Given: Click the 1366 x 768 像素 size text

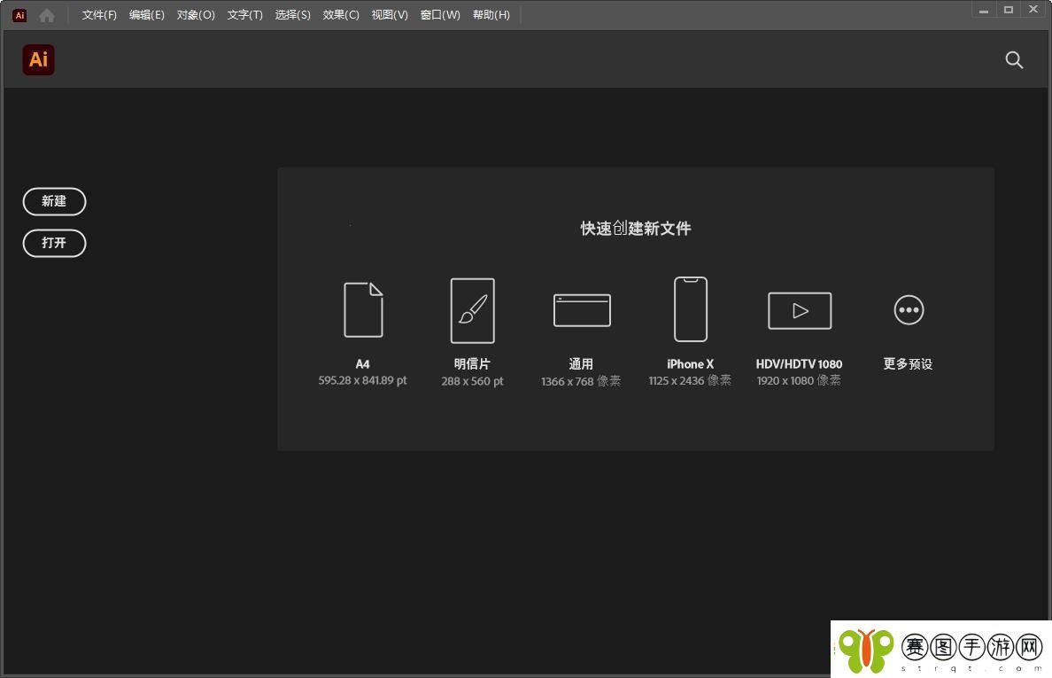Looking at the screenshot, I should (581, 381).
